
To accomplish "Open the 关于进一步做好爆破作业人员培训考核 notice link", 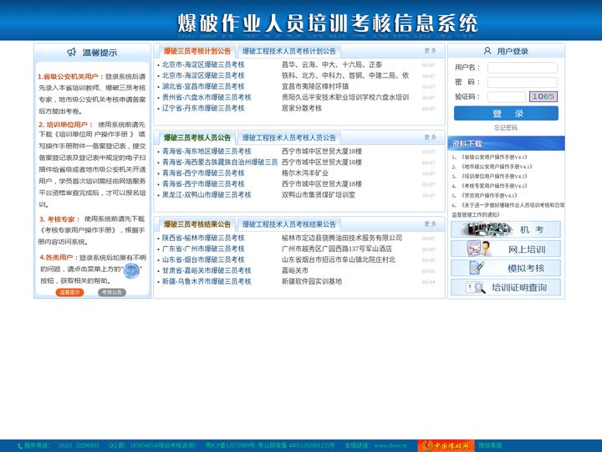I will pos(508,209).
